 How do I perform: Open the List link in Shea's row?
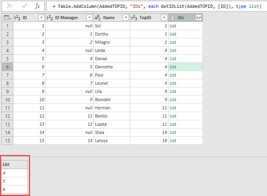173,132
